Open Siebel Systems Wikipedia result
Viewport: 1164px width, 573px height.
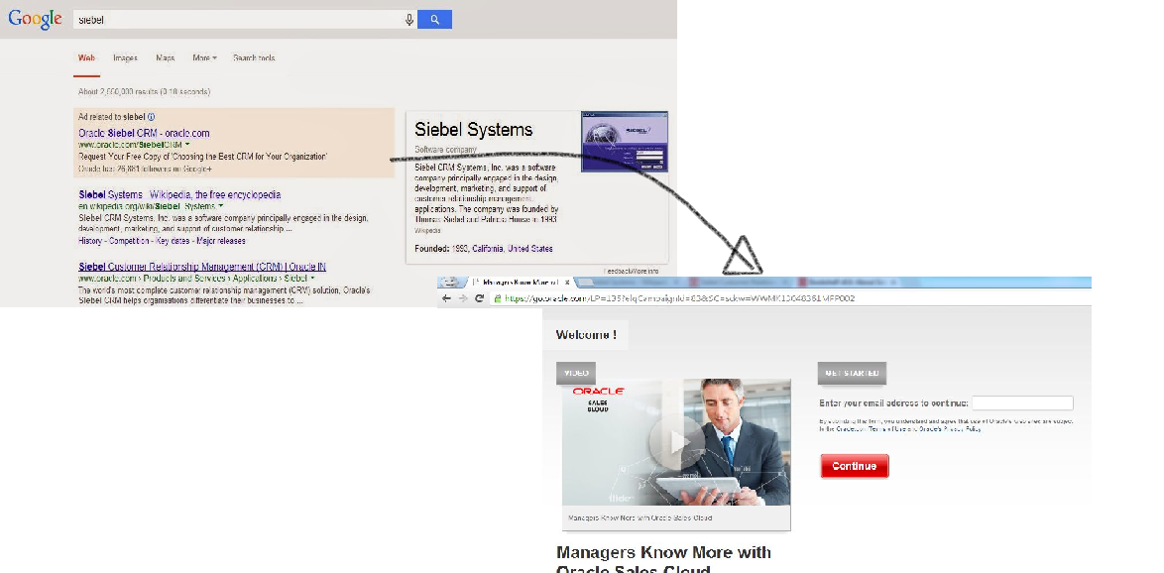point(179,194)
